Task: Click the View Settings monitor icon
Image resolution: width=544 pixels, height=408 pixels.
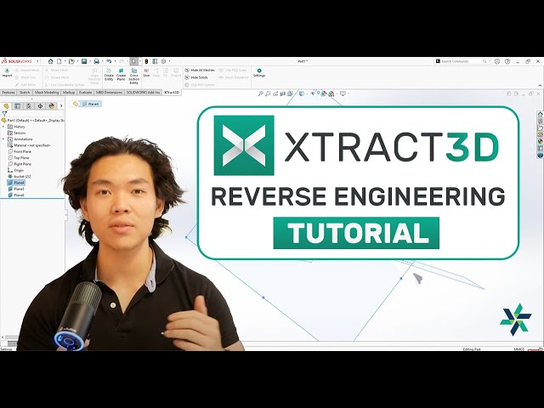Action: 343,93
